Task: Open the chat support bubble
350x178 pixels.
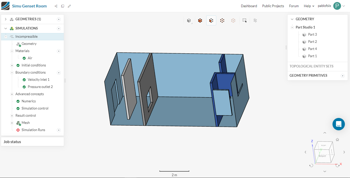Action: [338, 124]
